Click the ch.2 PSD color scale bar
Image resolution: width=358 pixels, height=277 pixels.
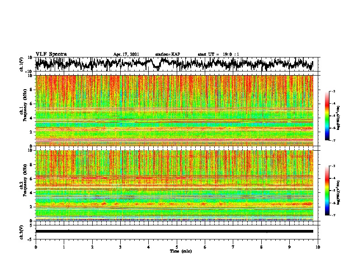(327, 191)
